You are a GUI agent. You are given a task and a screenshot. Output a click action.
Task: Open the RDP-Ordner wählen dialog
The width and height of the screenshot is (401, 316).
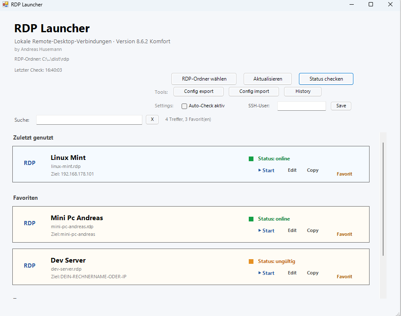(x=204, y=78)
